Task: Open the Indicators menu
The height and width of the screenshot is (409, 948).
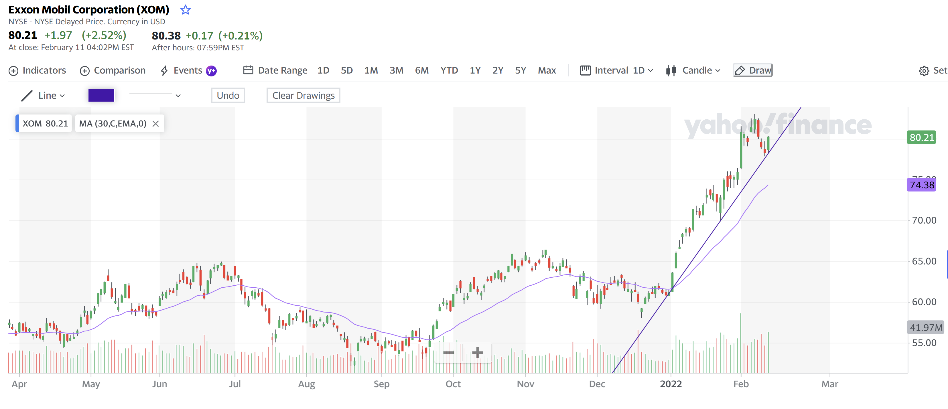Action: [x=37, y=70]
